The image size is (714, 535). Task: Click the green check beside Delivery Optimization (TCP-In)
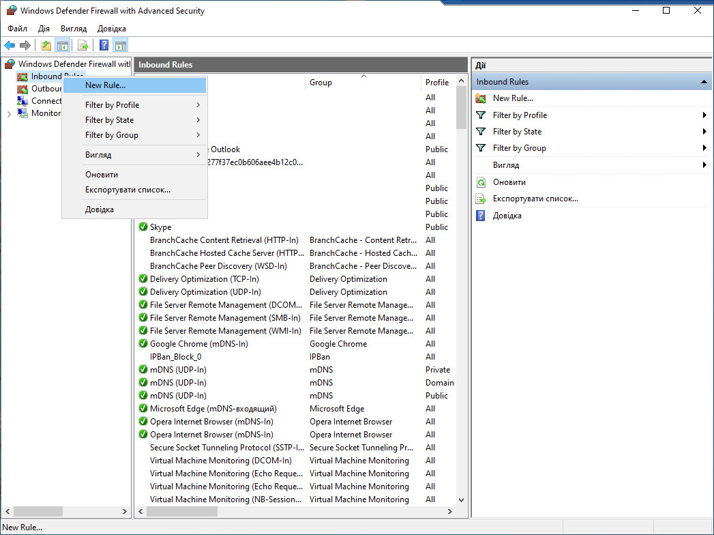point(143,278)
